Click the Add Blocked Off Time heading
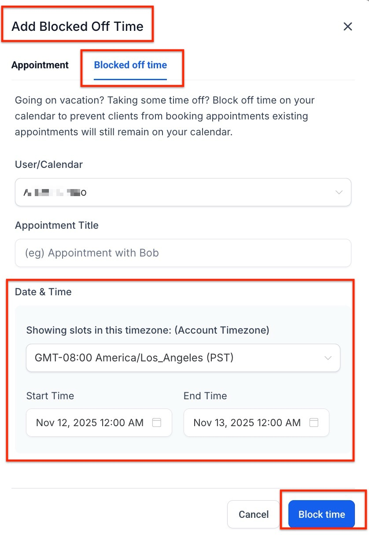The width and height of the screenshot is (369, 535). [77, 26]
